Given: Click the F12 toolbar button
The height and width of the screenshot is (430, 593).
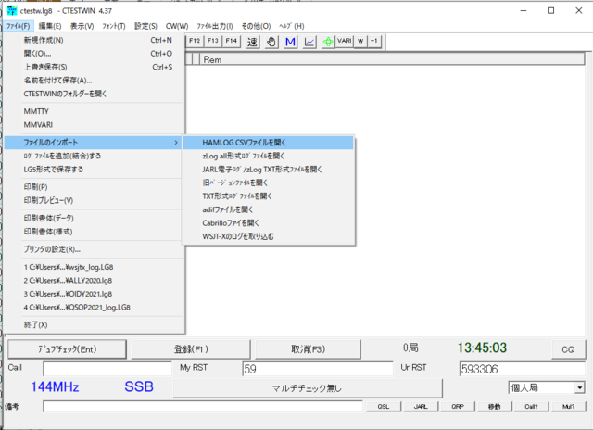Looking at the screenshot, I should 195,41.
